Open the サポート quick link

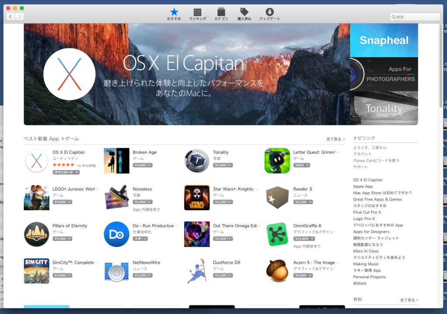tap(360, 167)
